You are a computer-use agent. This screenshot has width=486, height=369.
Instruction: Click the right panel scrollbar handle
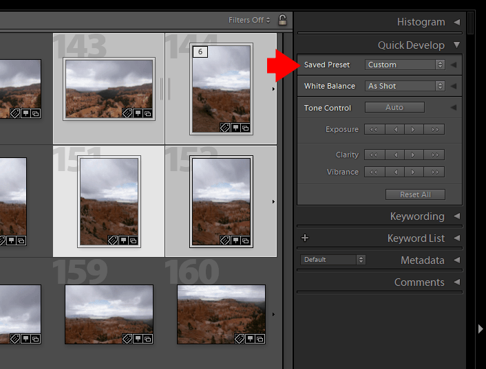470,23
